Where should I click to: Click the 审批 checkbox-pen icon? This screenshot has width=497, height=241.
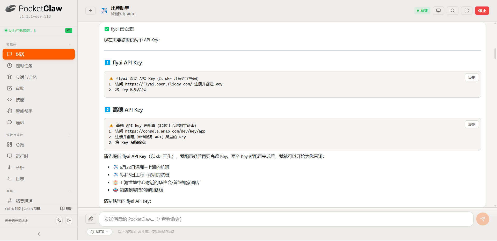pyautogui.click(x=10, y=88)
